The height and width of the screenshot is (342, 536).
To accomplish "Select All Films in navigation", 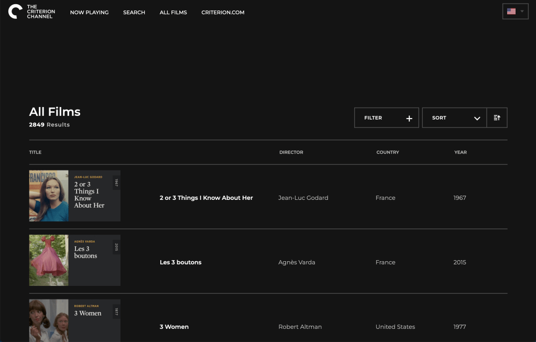I will (x=173, y=13).
